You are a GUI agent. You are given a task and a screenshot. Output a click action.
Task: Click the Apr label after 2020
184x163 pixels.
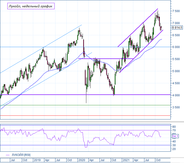tap(91, 160)
